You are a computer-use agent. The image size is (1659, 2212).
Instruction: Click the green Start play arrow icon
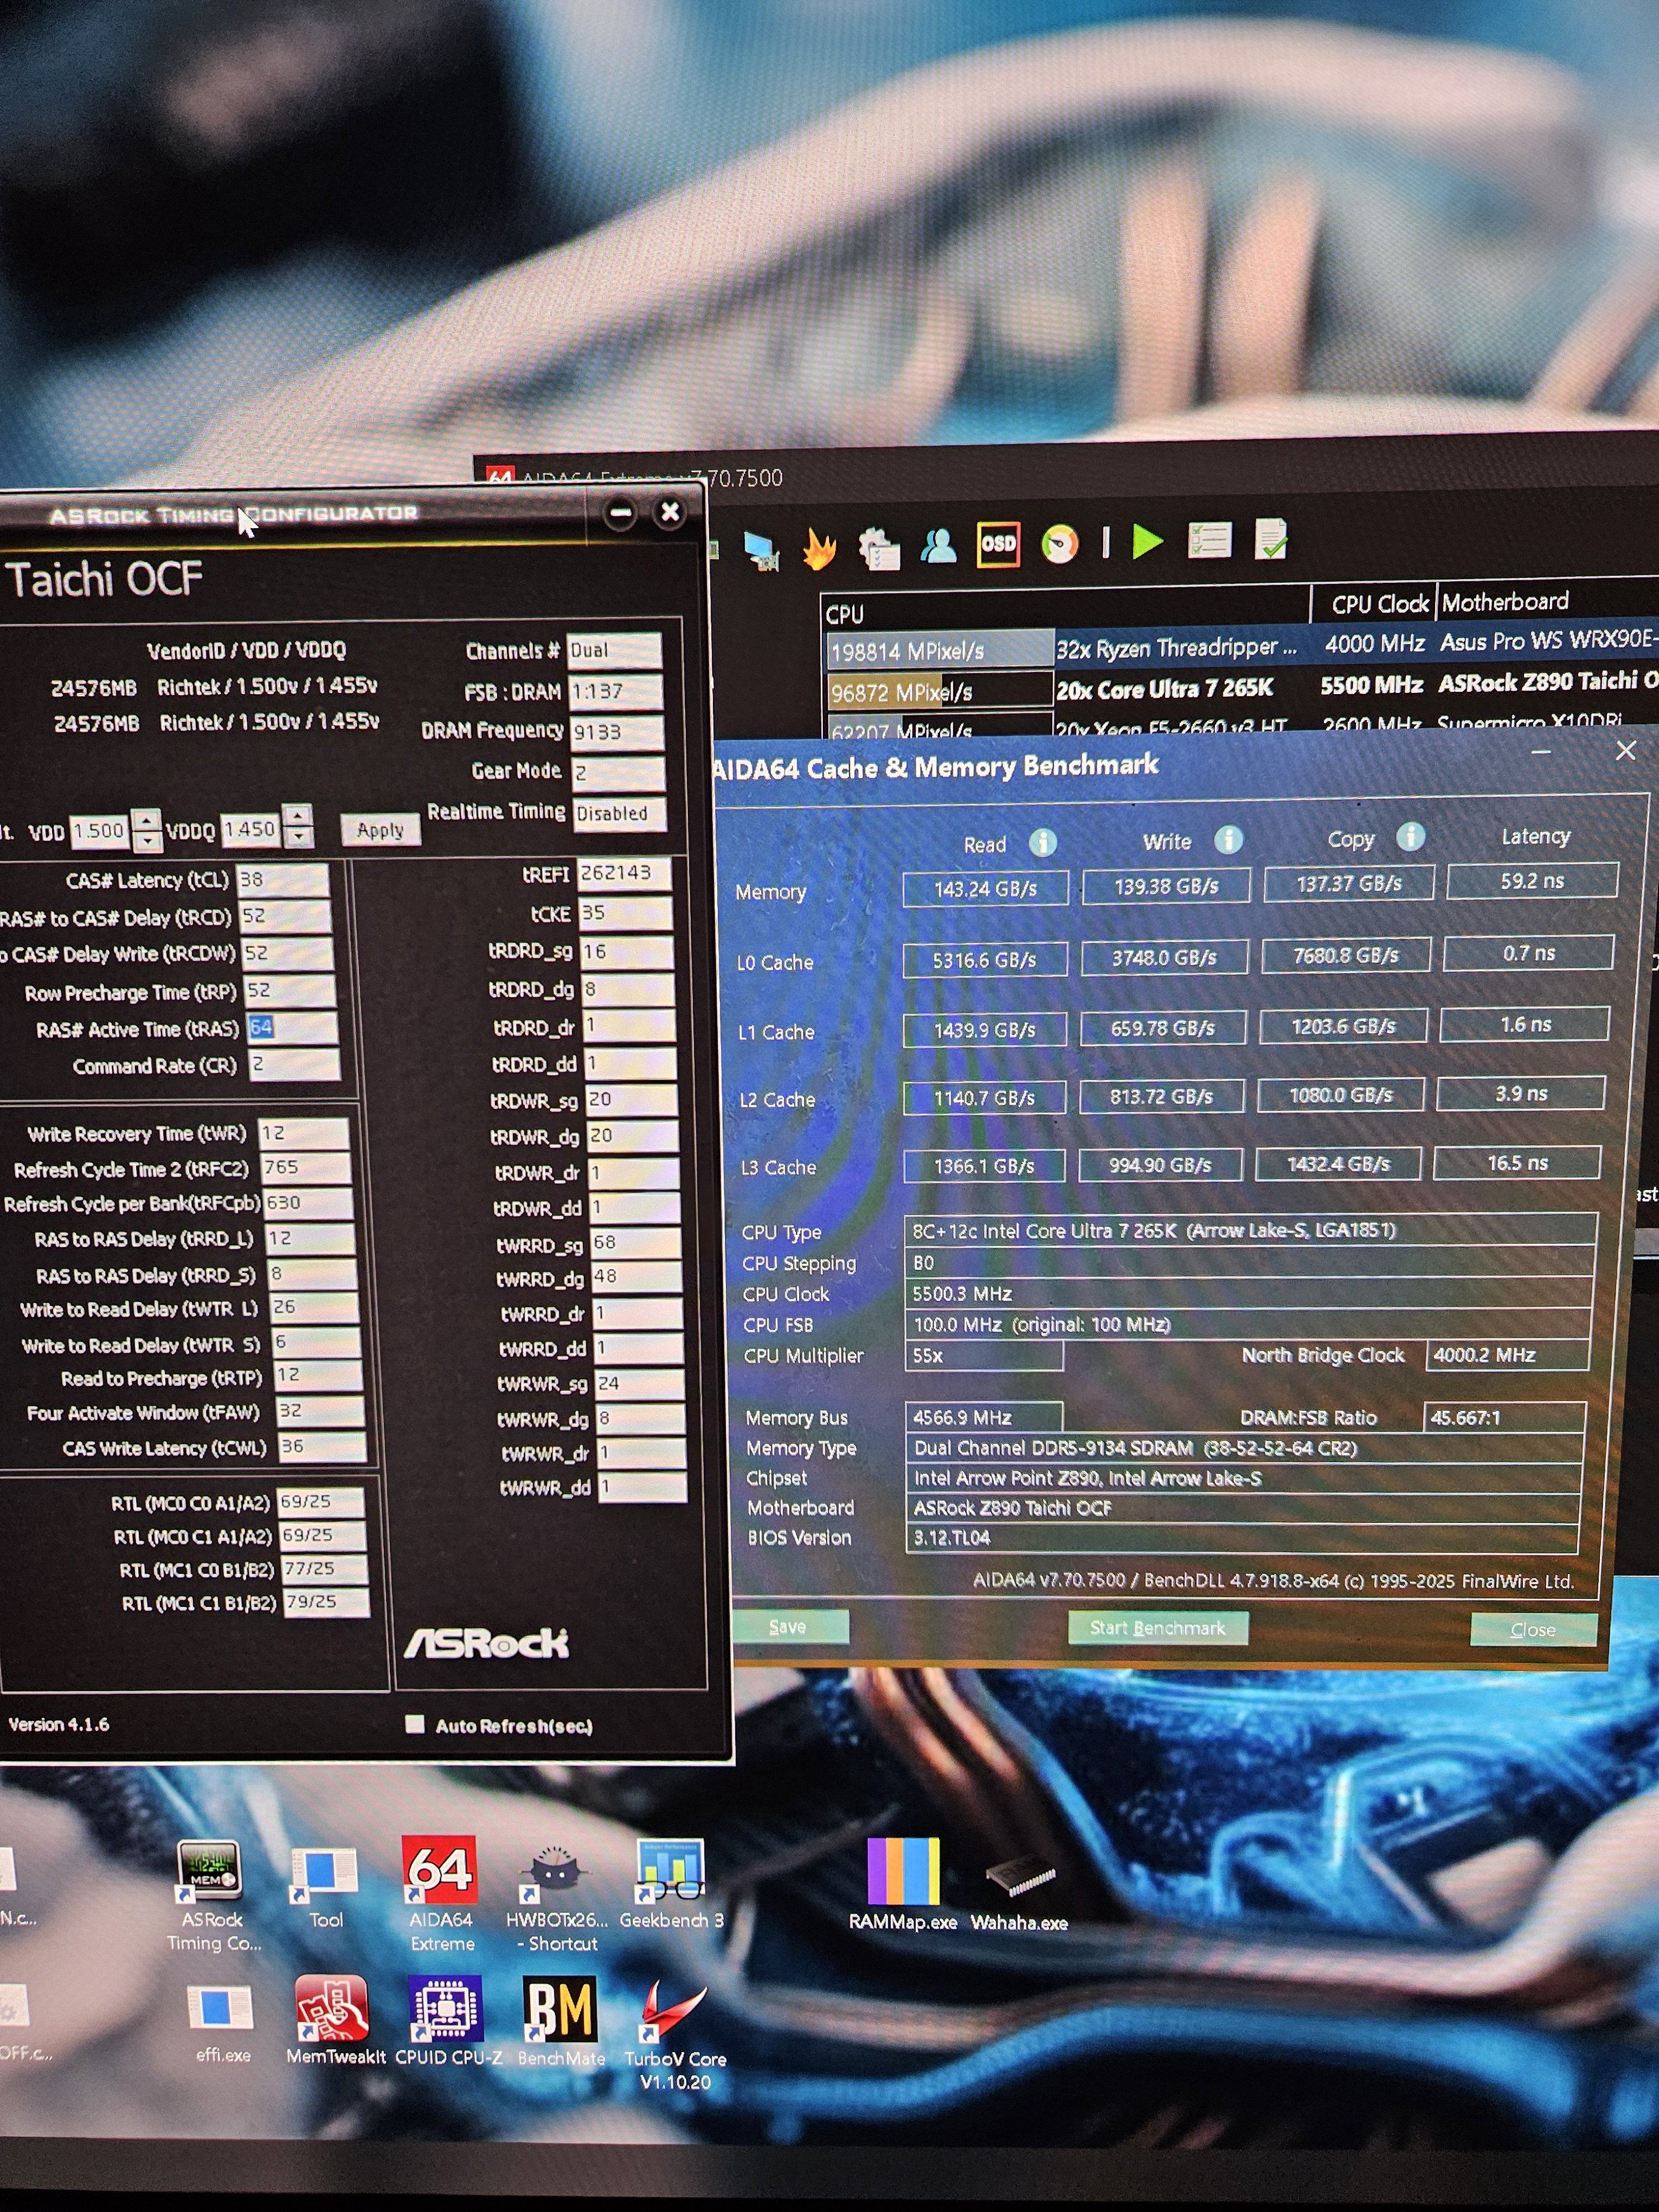coord(1147,542)
